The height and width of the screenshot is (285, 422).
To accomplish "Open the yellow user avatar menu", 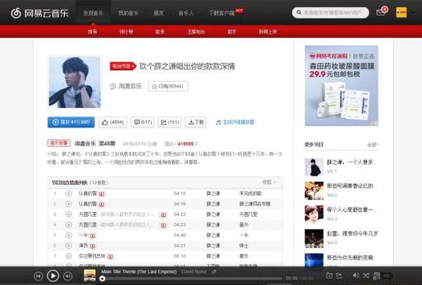I will (x=402, y=13).
